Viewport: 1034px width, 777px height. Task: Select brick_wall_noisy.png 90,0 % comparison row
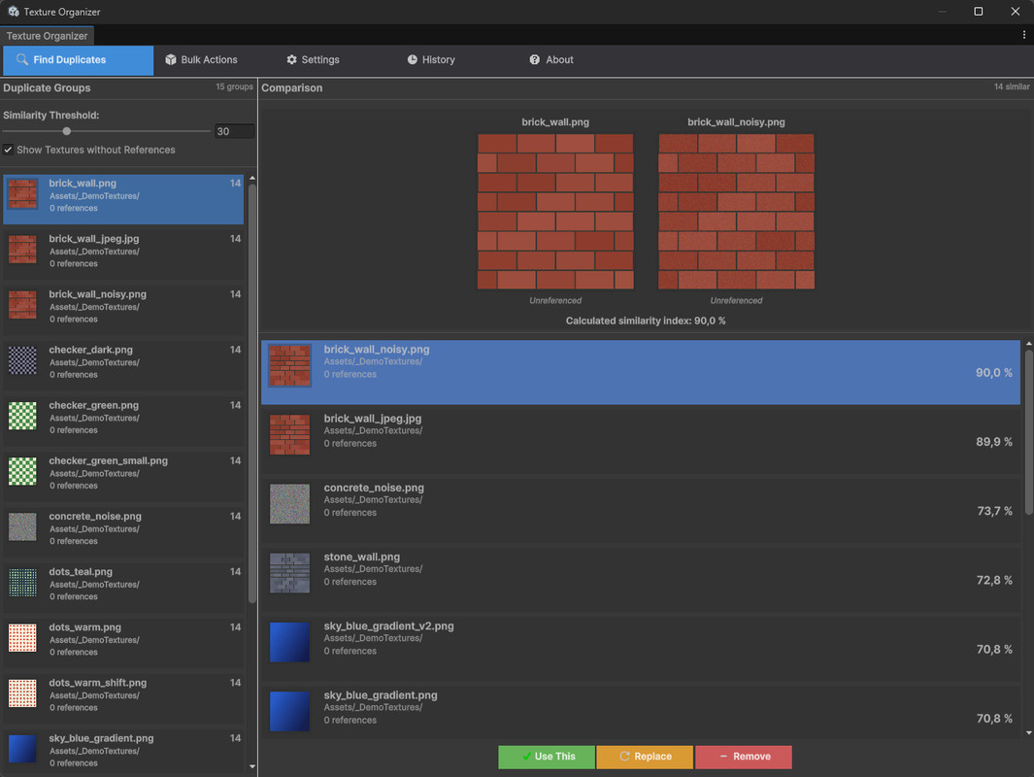[641, 372]
